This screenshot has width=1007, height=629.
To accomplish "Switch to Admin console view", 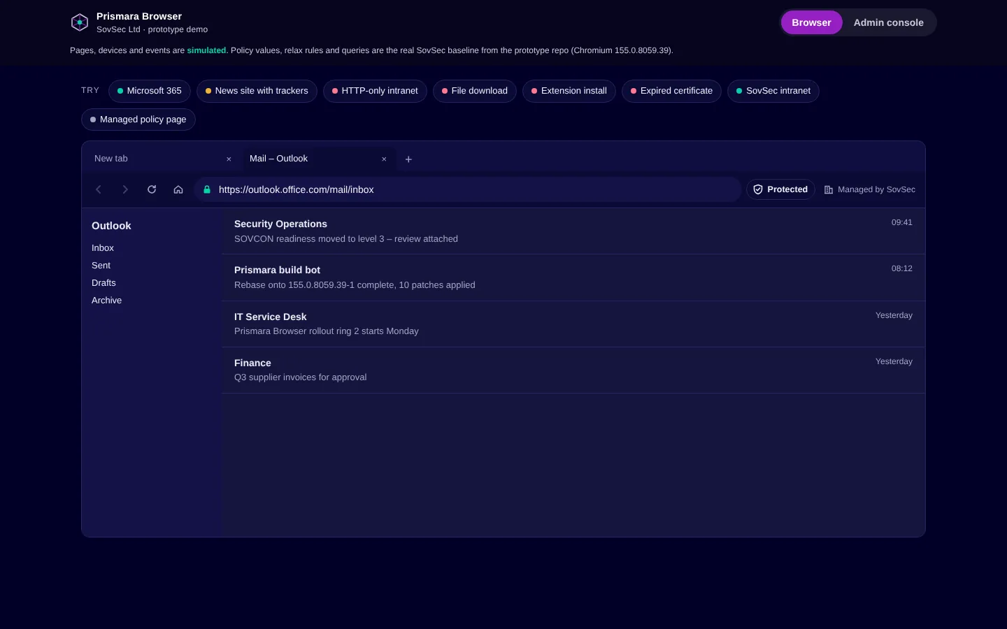I will 888,22.
